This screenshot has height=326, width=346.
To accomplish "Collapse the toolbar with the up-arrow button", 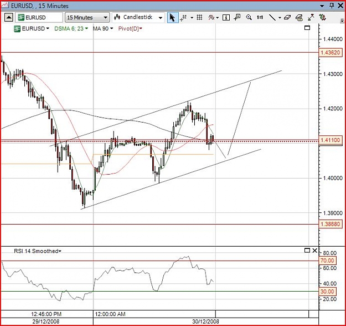I will tap(9, 17).
